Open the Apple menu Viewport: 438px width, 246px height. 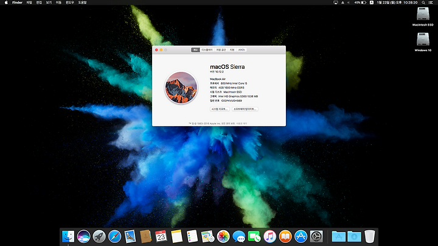point(6,2)
